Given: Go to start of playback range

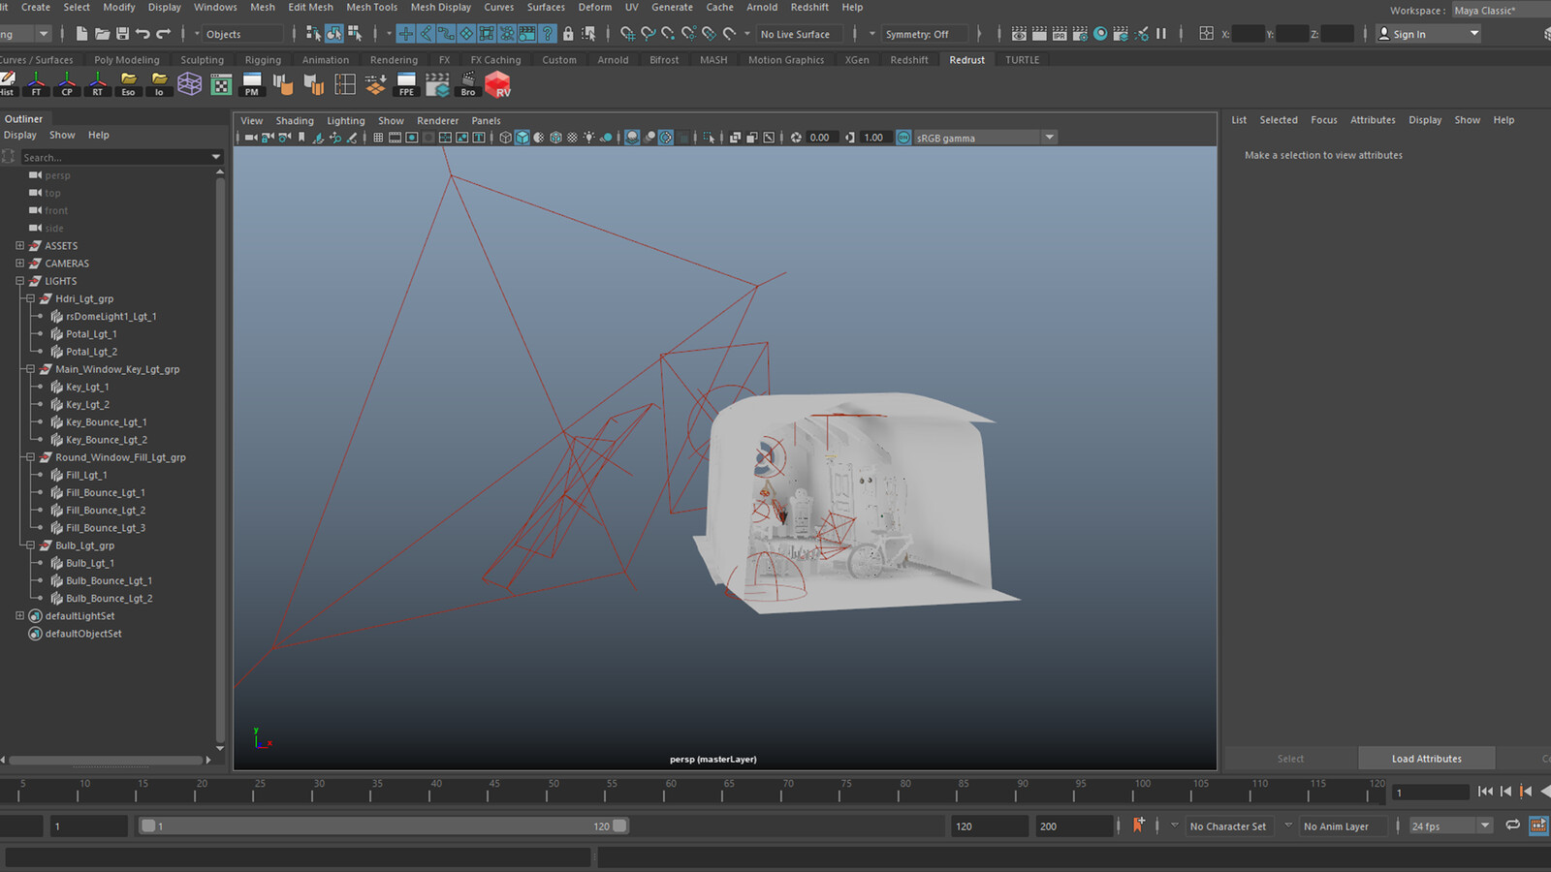Looking at the screenshot, I should 1485,792.
